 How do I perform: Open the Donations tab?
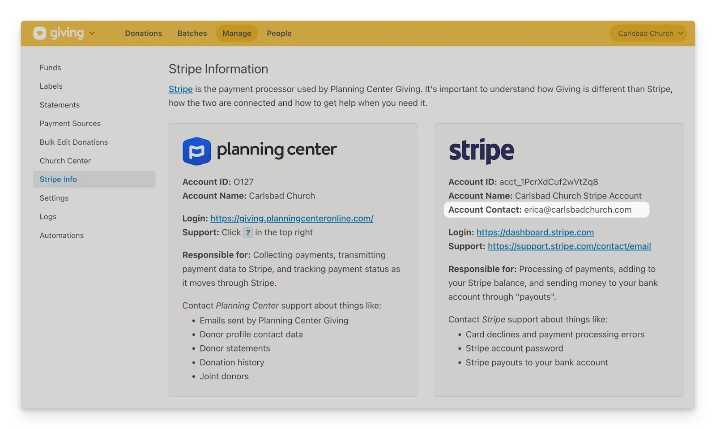click(143, 34)
